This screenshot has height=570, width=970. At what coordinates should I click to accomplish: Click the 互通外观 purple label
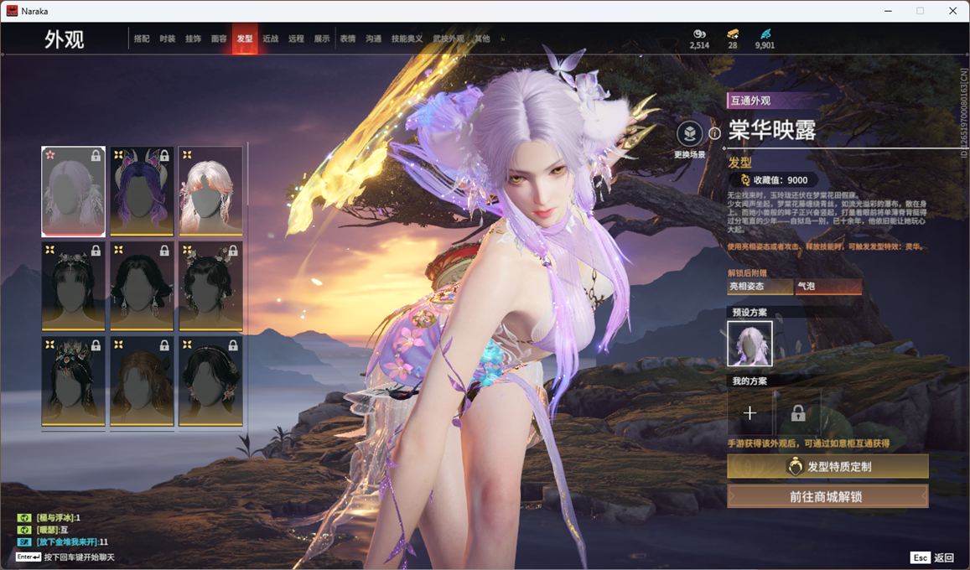click(750, 100)
